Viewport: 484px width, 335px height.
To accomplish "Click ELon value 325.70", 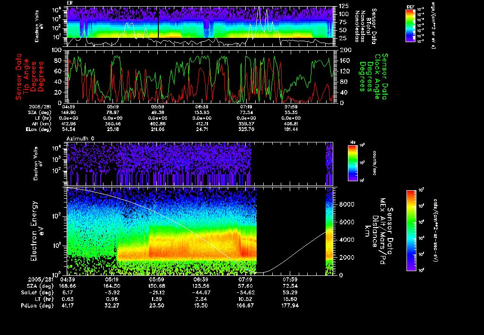I will [x=246, y=130].
